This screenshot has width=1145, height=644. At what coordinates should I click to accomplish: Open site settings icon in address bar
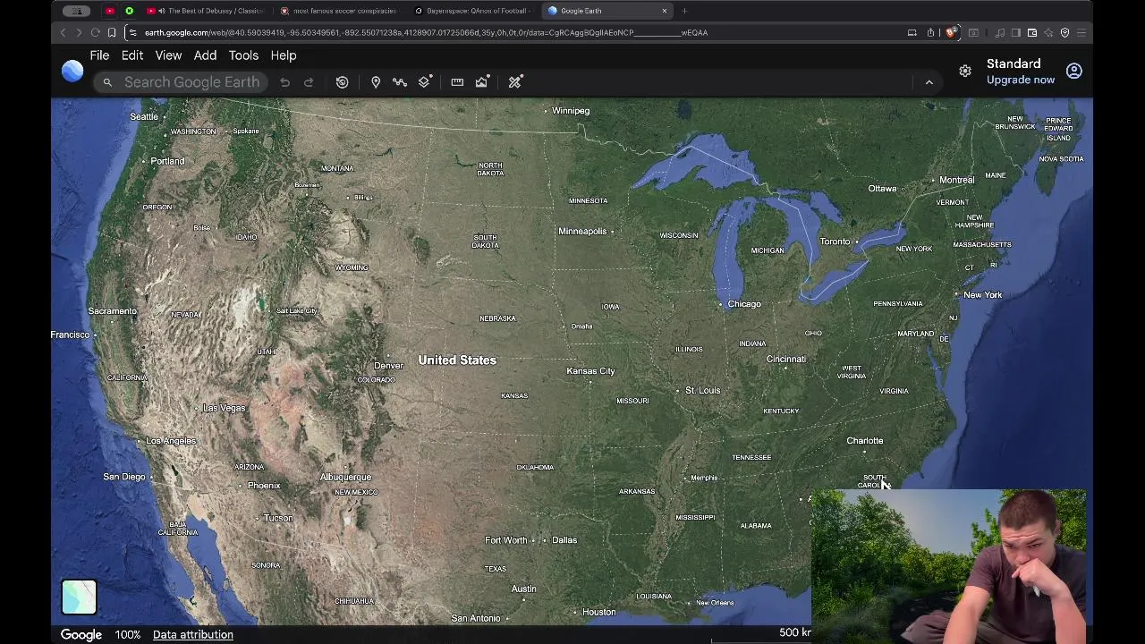pos(132,33)
